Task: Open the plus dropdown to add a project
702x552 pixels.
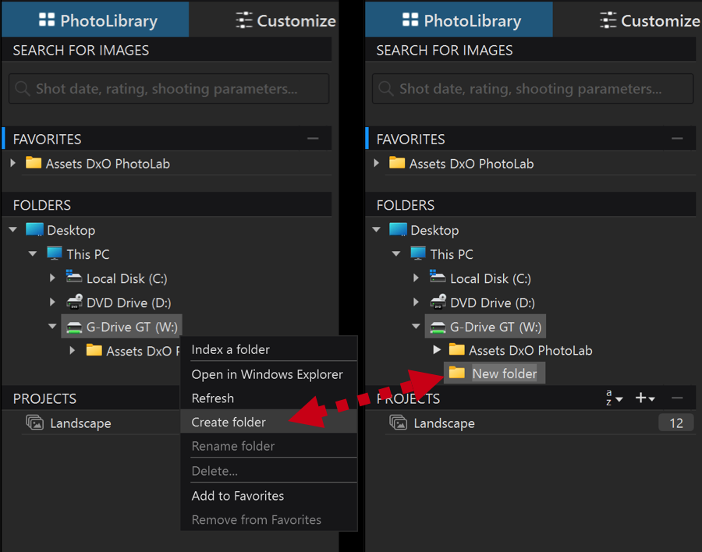Action: 645,398
